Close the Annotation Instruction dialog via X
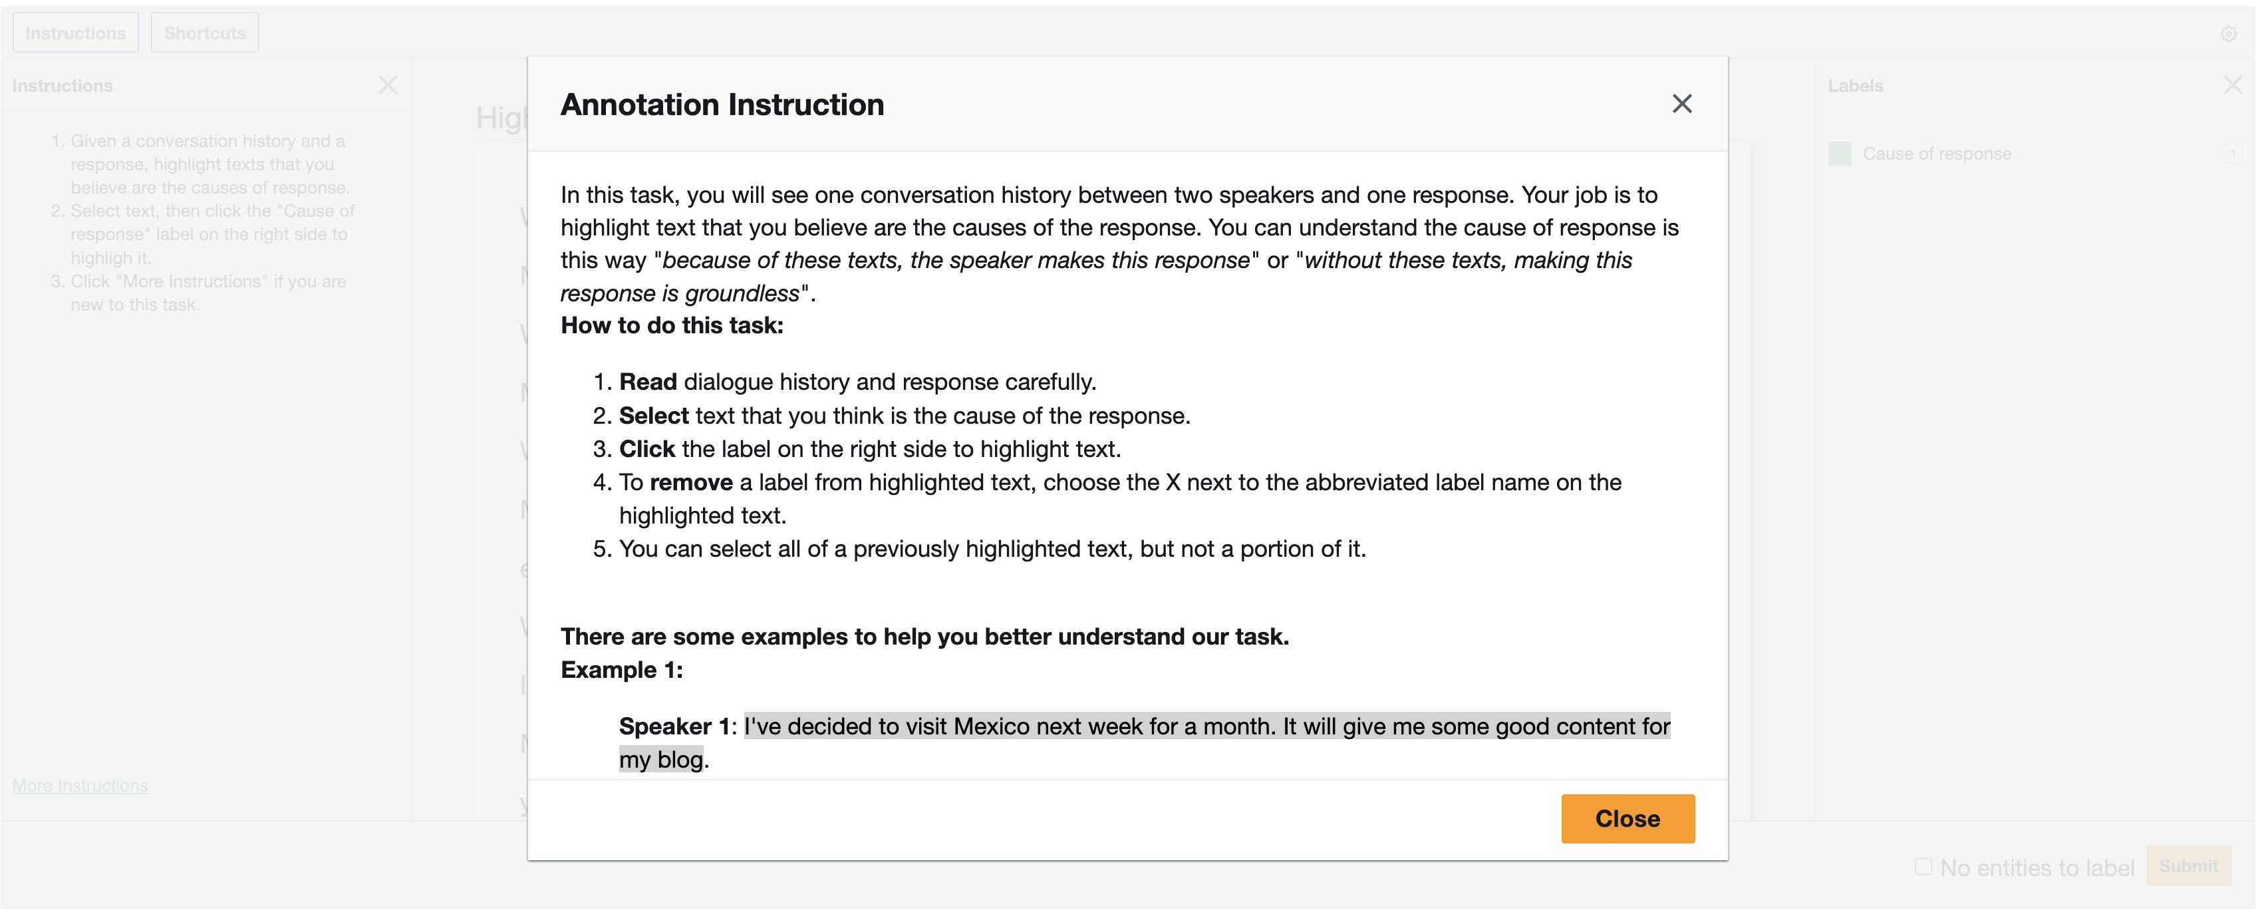 tap(1681, 104)
